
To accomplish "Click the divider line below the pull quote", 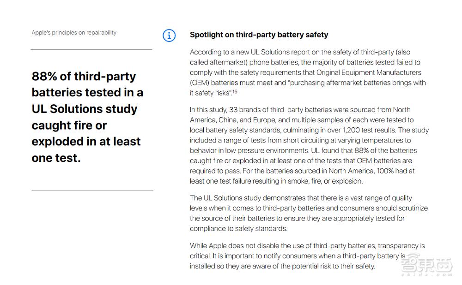I will click(x=92, y=190).
